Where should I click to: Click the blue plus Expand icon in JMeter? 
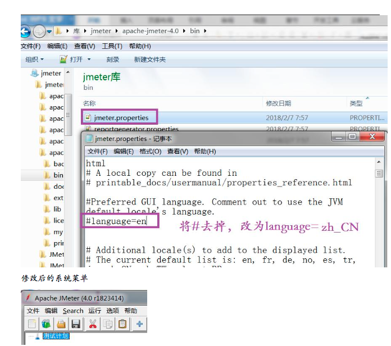(140, 324)
